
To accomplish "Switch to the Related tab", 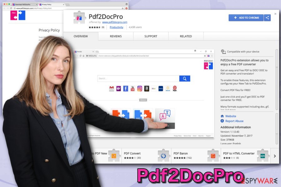I will (186, 36).
